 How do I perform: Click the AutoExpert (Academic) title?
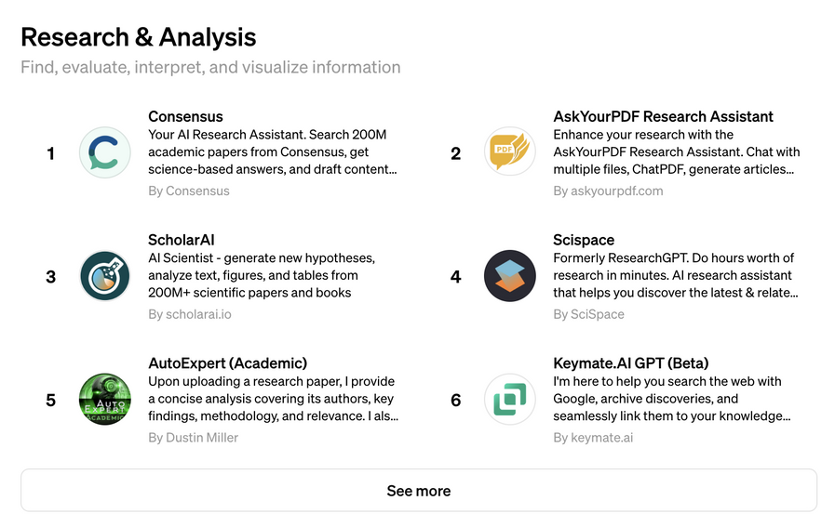[227, 363]
